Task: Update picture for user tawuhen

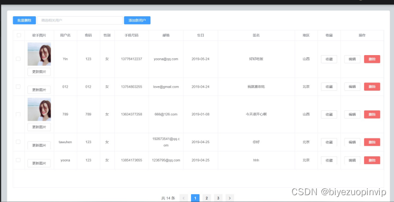Action: point(39,145)
